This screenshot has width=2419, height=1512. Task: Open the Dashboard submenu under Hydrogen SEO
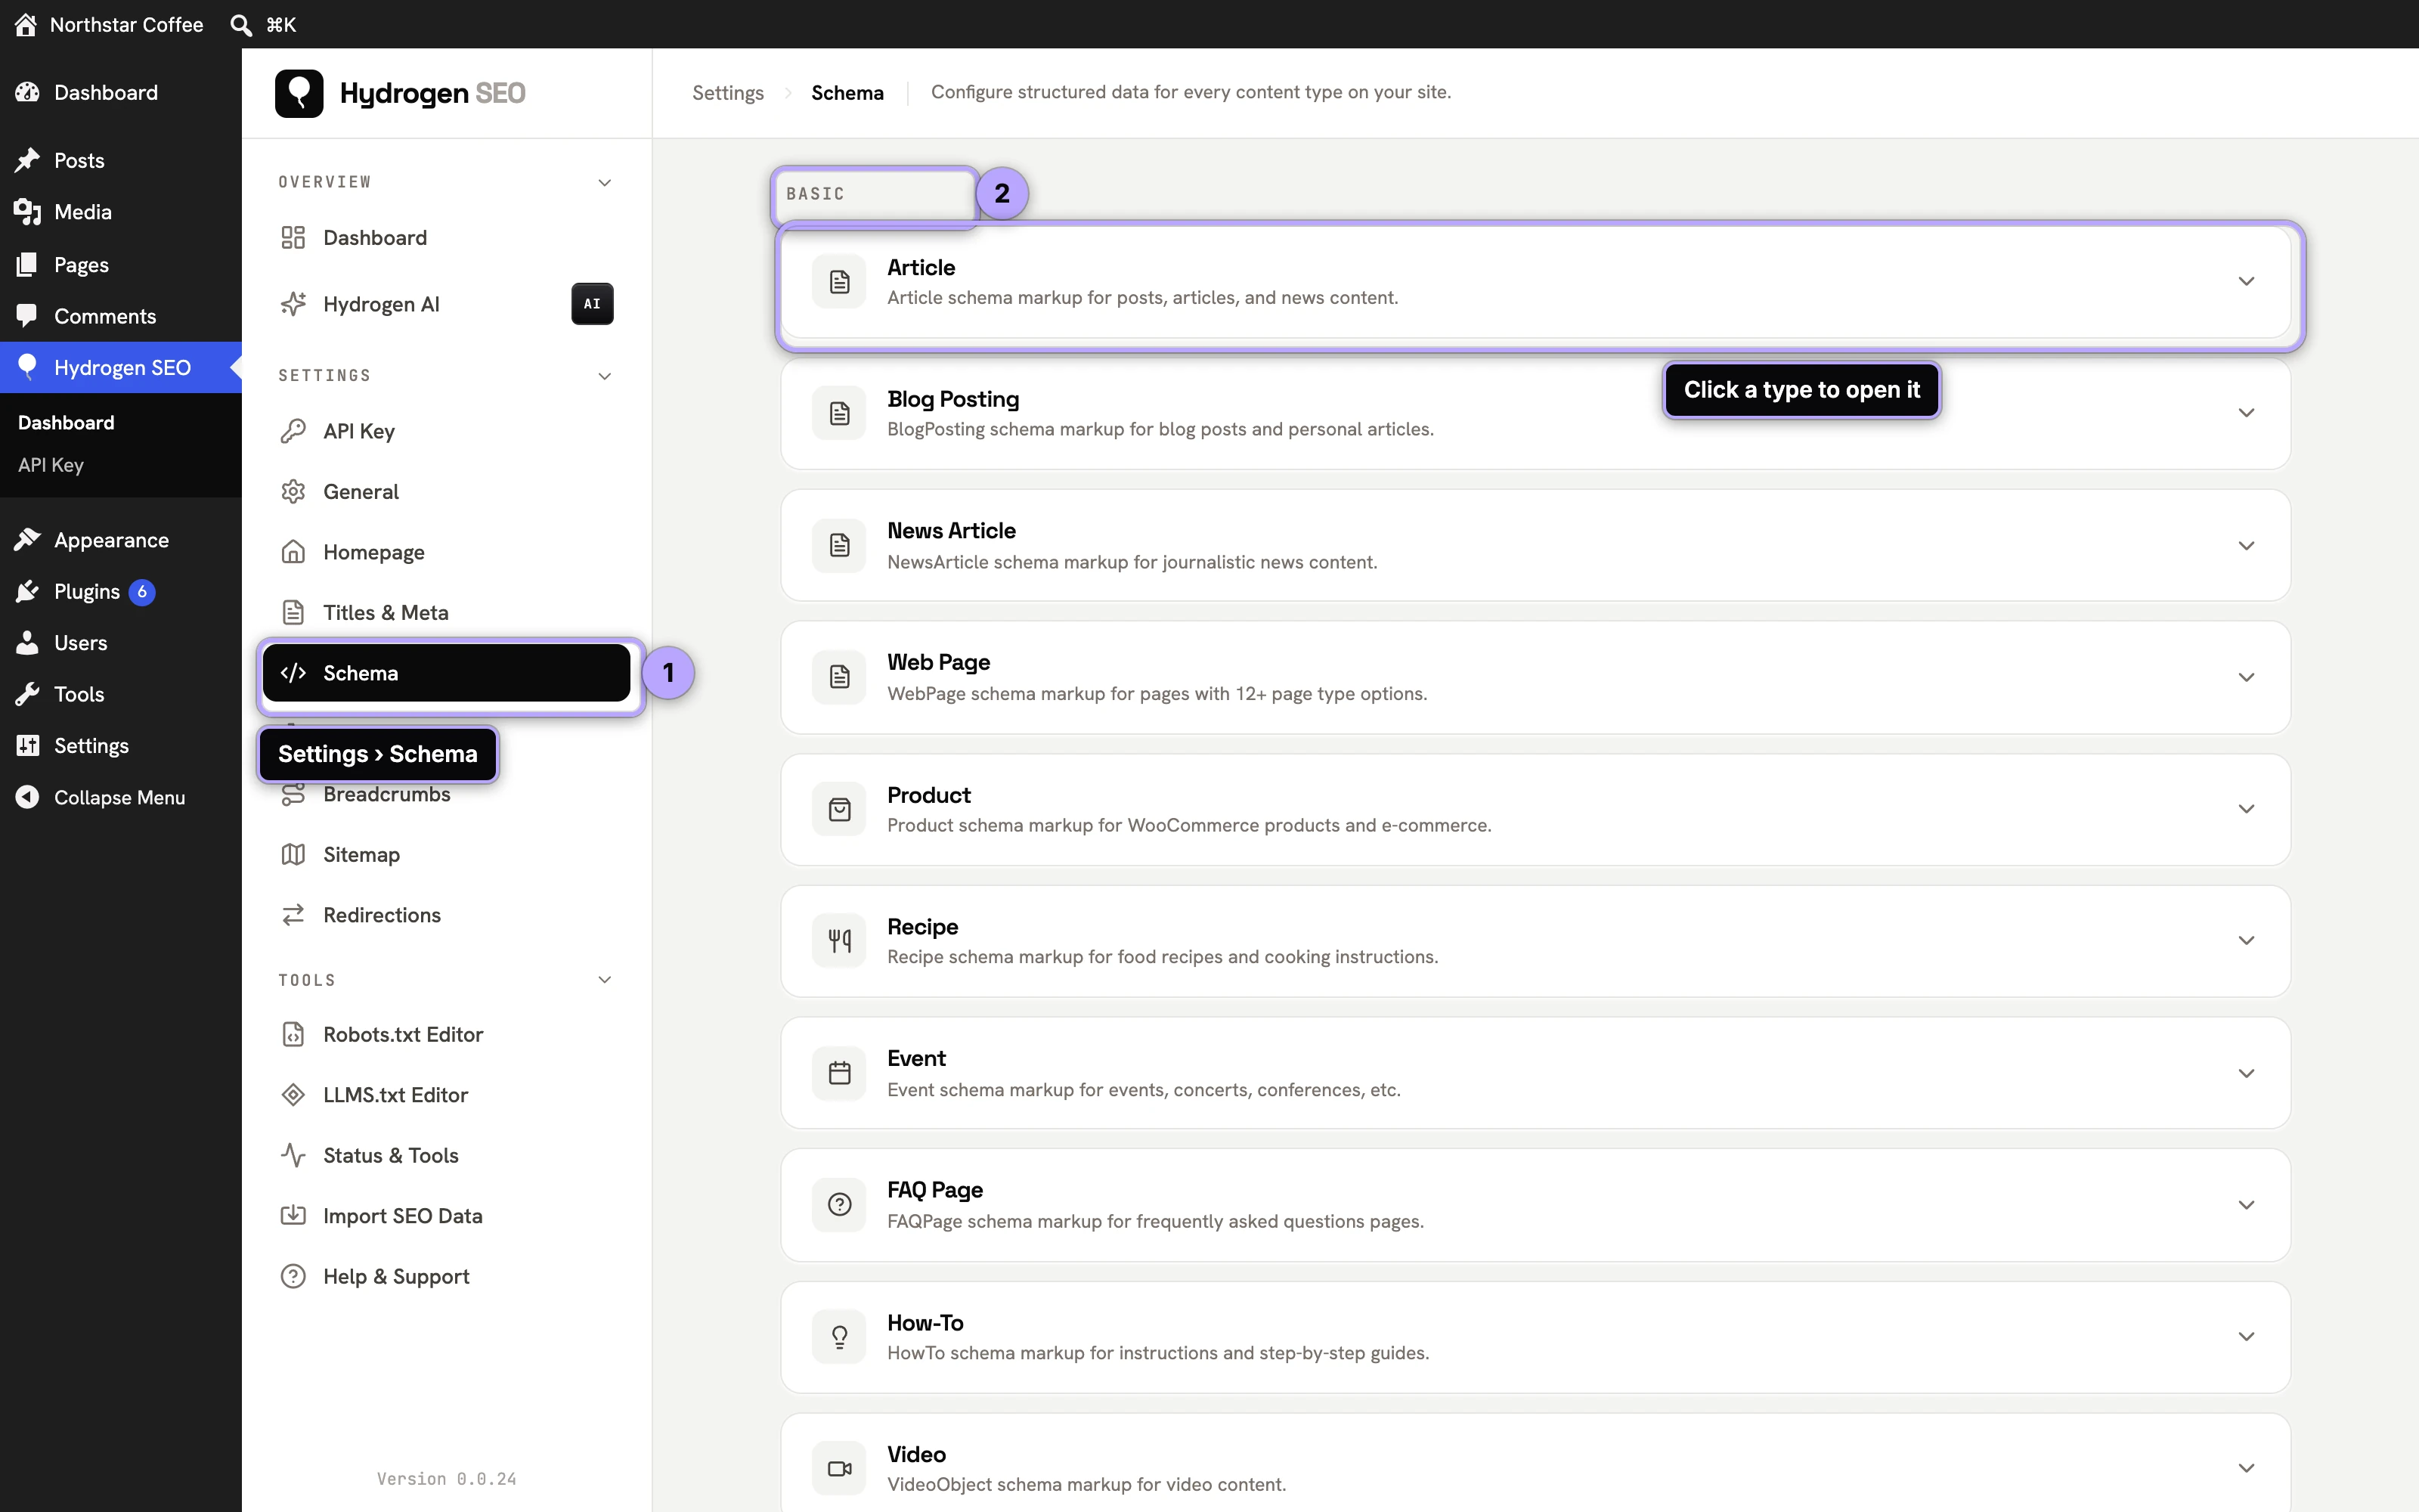[66, 422]
